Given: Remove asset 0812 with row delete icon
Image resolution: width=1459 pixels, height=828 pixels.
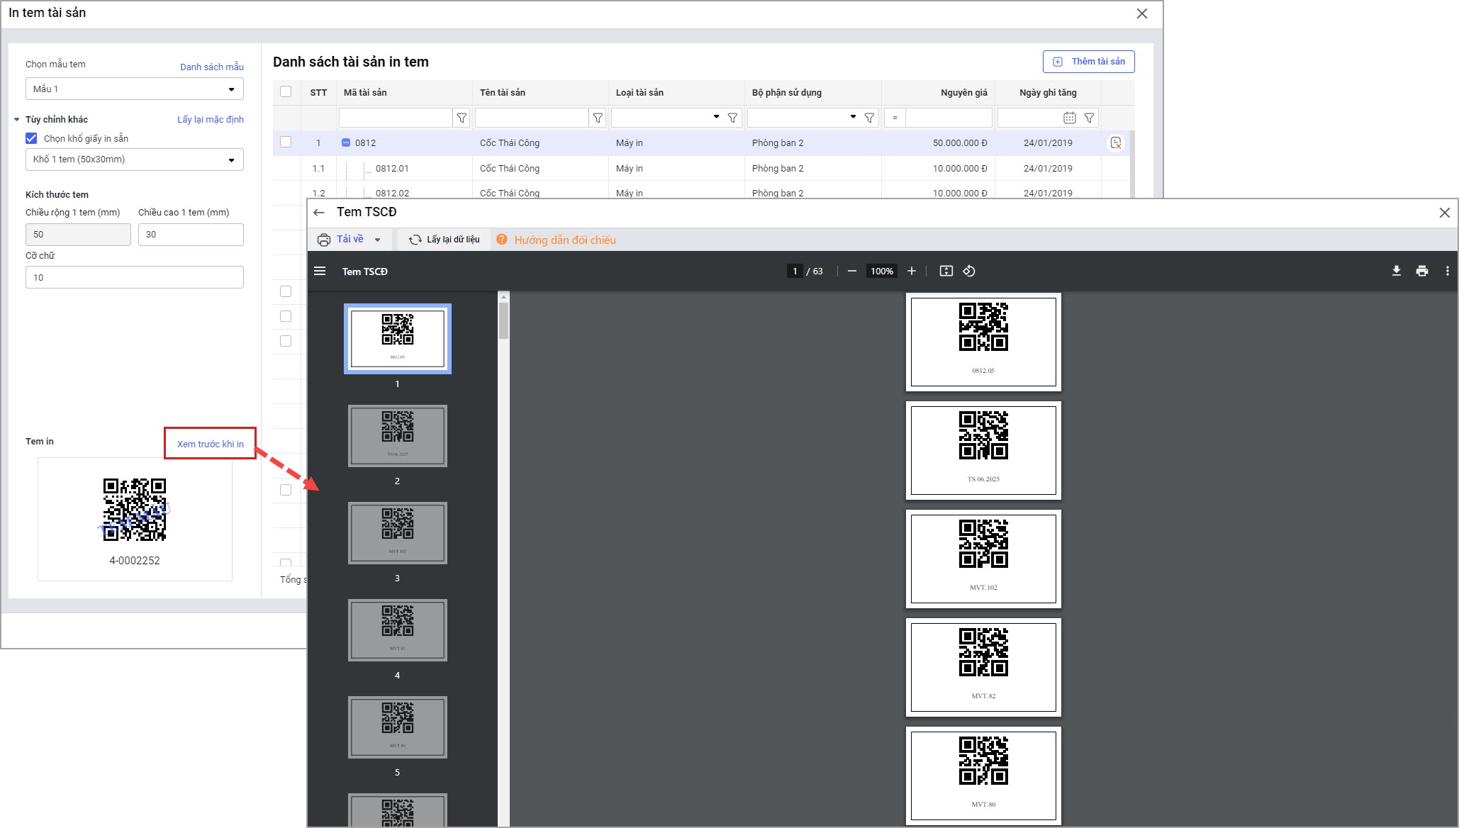Looking at the screenshot, I should pos(1115,143).
